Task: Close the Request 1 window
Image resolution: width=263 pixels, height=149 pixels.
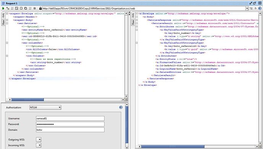Action: (x=260, y=3)
